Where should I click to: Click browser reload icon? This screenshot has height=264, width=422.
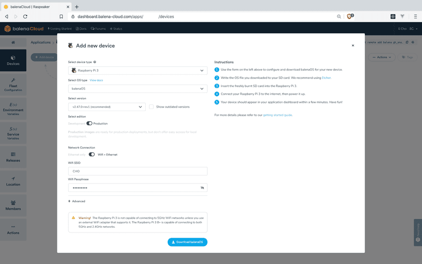click(25, 16)
